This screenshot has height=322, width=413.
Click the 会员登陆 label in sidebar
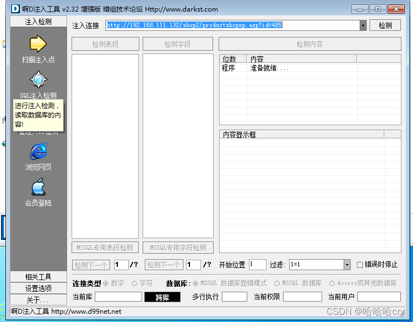click(x=38, y=203)
